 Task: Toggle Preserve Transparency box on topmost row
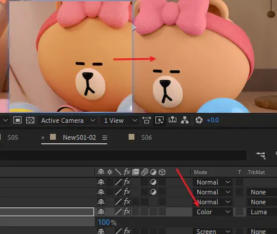(239, 182)
